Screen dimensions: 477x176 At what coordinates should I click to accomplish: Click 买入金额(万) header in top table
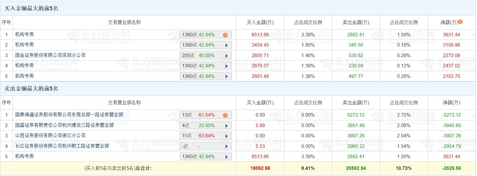coord(260,23)
